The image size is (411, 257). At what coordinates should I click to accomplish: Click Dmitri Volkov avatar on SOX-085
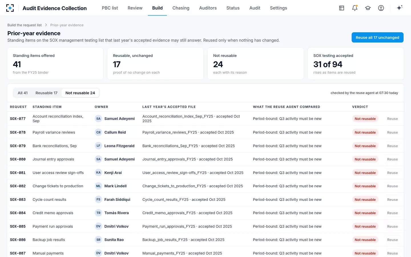98,226
